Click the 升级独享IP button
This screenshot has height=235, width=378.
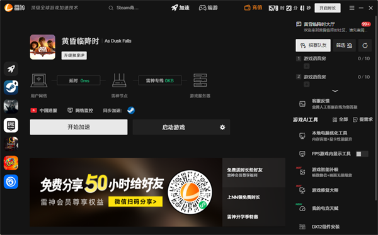click(74, 55)
